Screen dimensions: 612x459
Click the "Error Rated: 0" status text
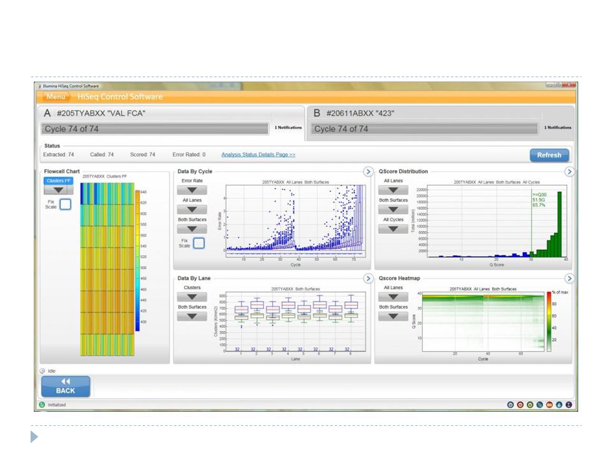[189, 154]
